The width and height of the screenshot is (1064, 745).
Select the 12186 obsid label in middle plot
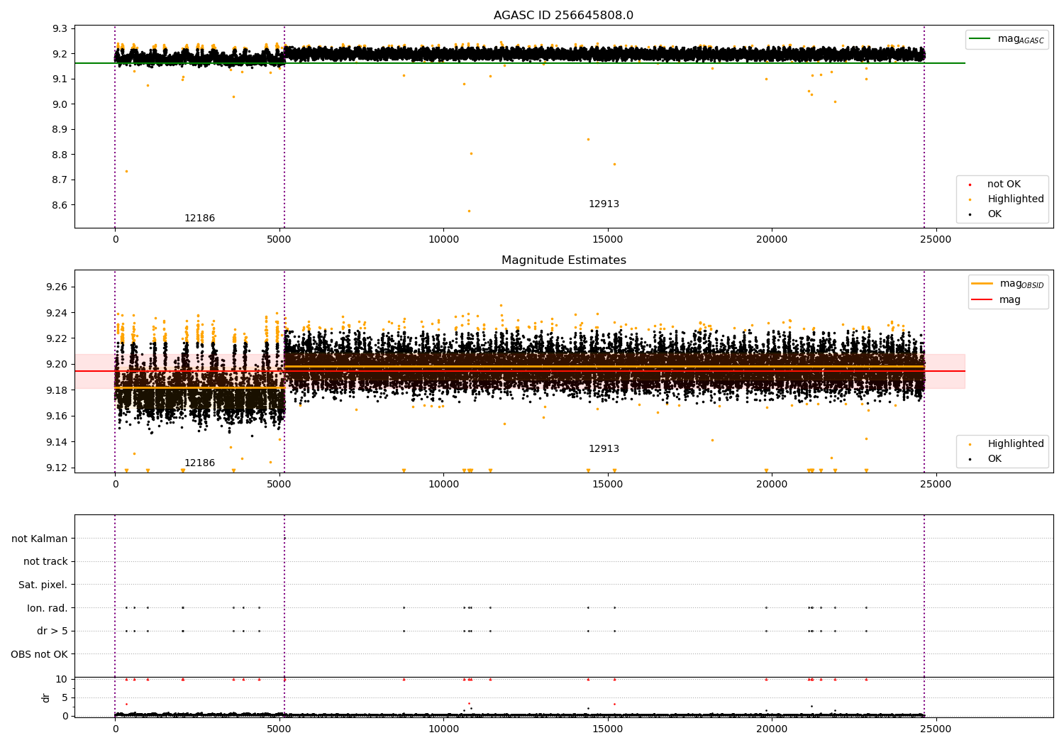[x=199, y=463]
